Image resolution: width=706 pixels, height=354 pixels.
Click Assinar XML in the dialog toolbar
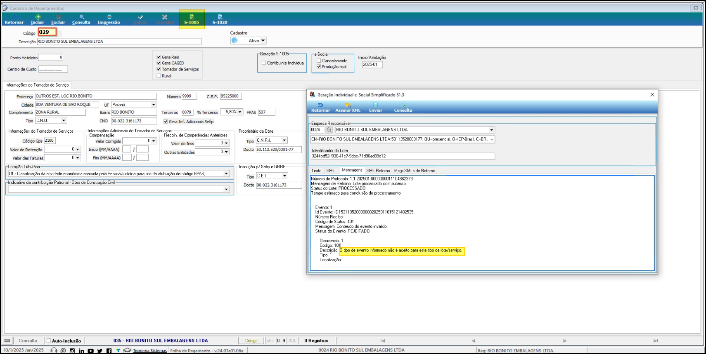348,108
